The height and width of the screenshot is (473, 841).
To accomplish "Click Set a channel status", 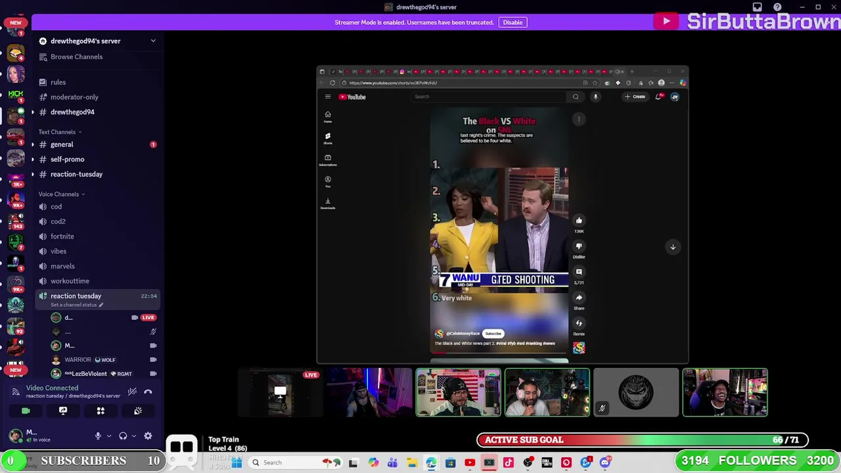I will 76,305.
